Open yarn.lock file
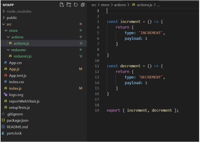200x142 pixels. (x=14, y=133)
